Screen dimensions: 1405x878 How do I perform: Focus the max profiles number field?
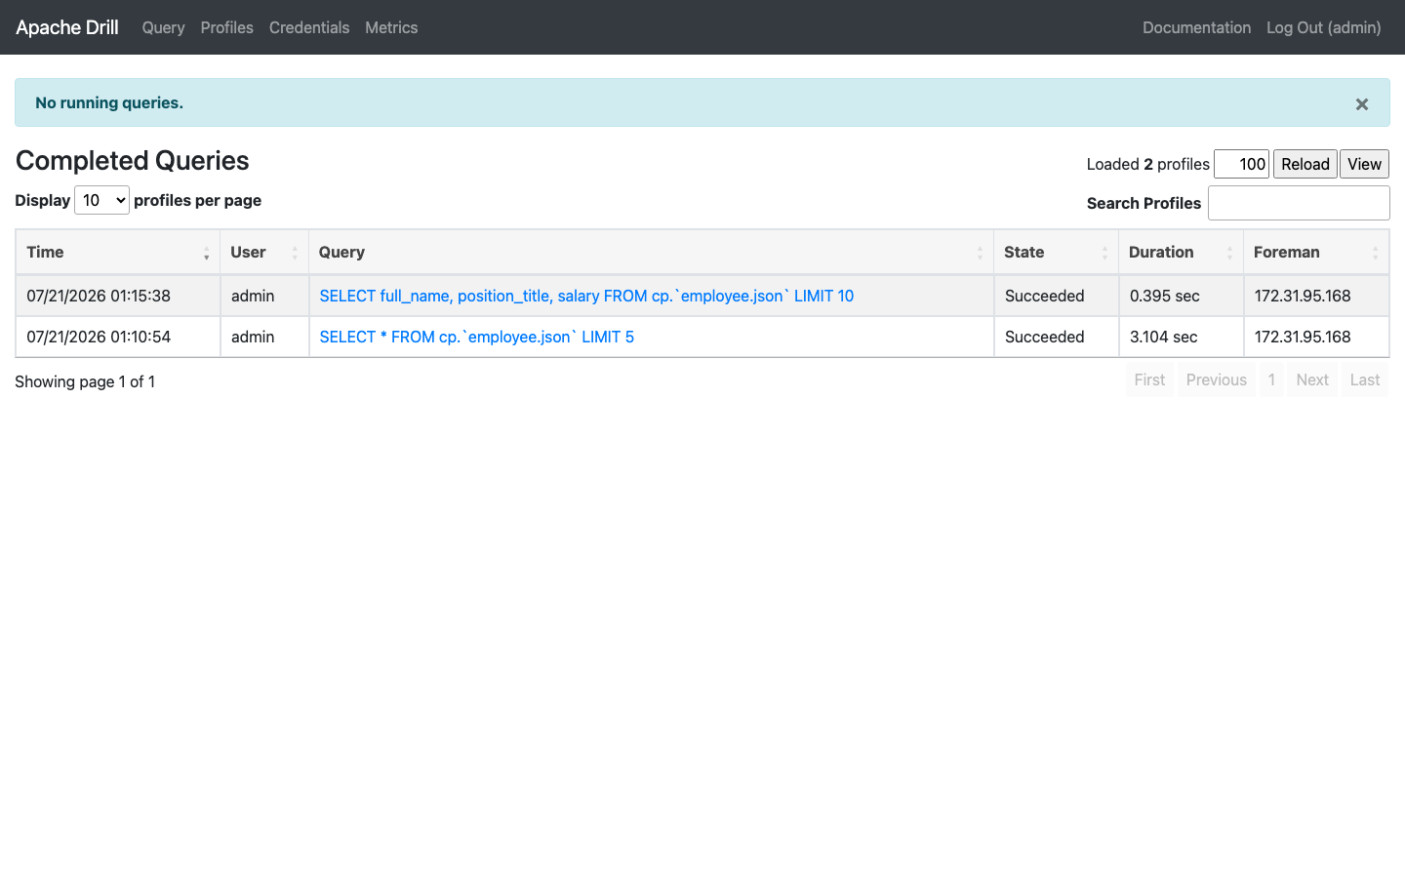1241,164
